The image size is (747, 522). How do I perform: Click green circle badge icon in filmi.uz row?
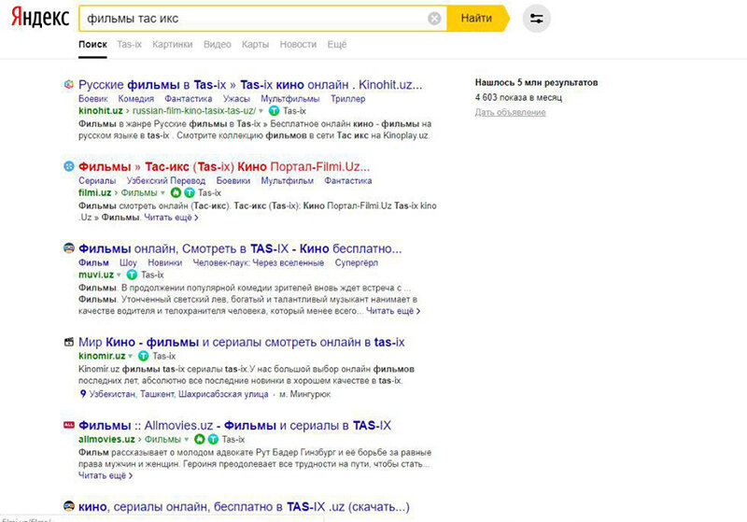(x=176, y=193)
